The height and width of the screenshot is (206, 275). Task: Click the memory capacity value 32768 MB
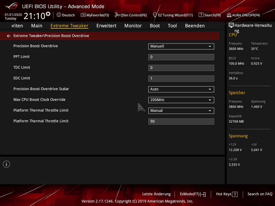[236, 122]
